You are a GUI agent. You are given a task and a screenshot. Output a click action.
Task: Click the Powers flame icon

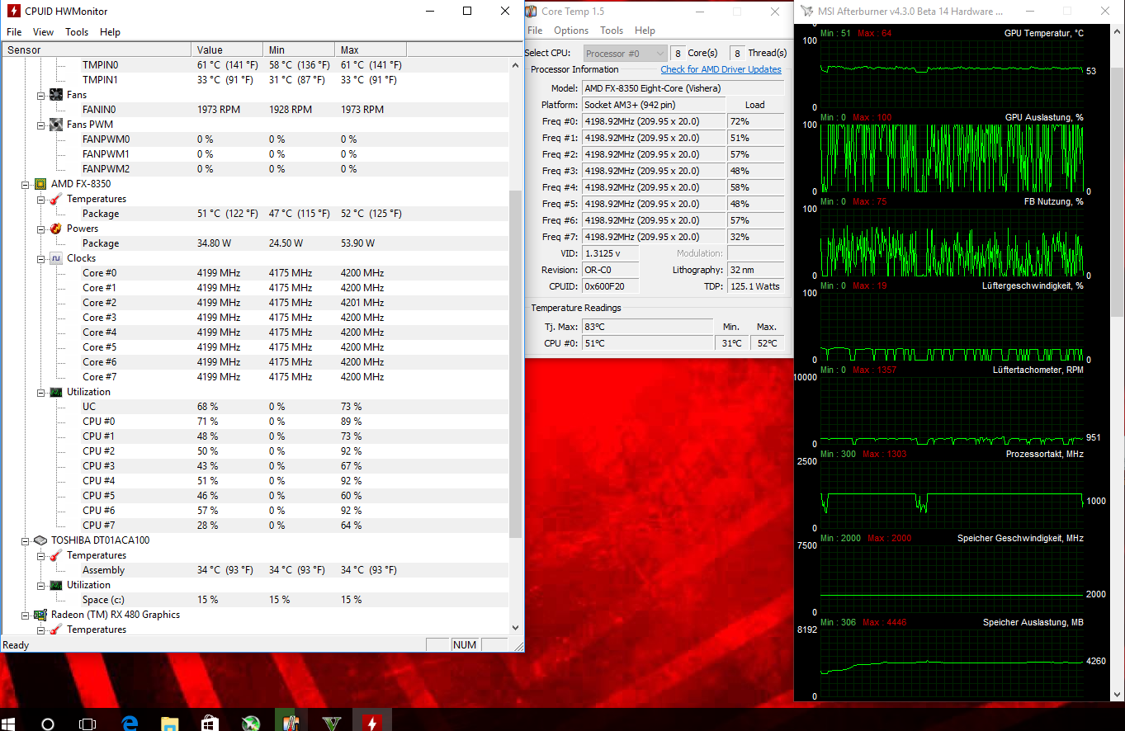[56, 229]
